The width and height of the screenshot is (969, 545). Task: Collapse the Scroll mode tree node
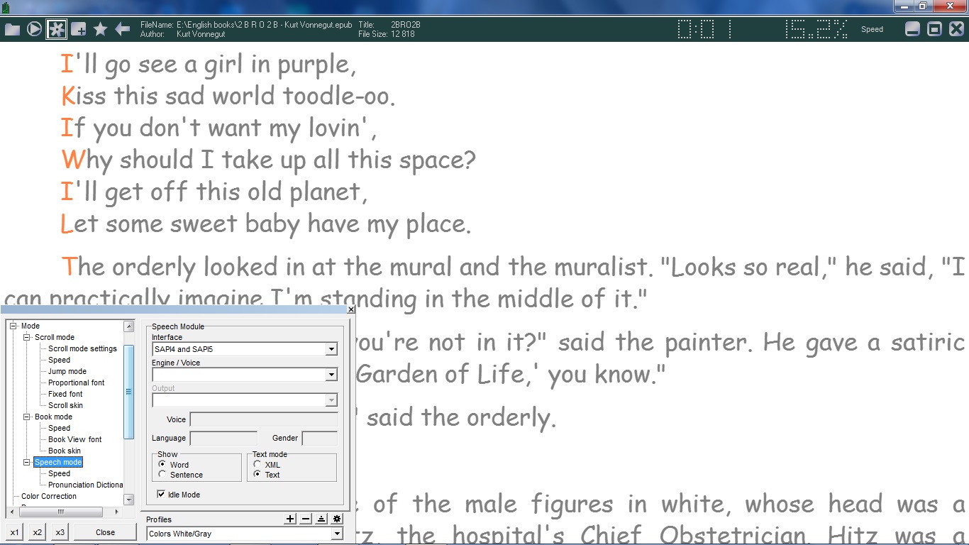(x=27, y=337)
